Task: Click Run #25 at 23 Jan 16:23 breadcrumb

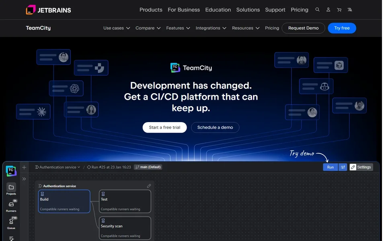Action: tap(109, 167)
